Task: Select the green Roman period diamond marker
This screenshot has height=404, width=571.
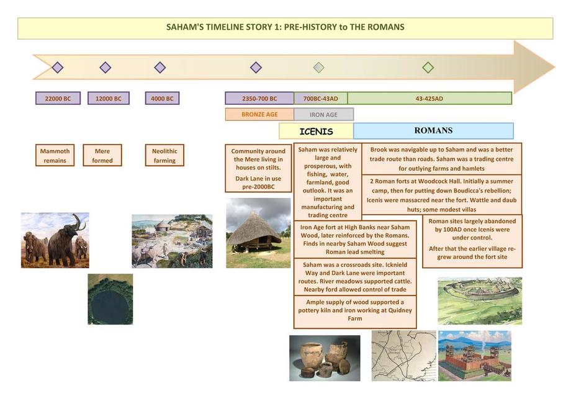Action: [x=428, y=67]
